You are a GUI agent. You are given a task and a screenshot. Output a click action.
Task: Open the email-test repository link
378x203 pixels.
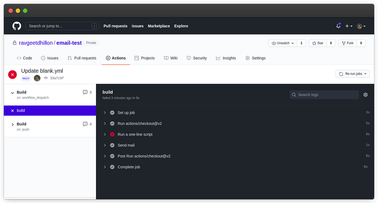pyautogui.click(x=69, y=43)
